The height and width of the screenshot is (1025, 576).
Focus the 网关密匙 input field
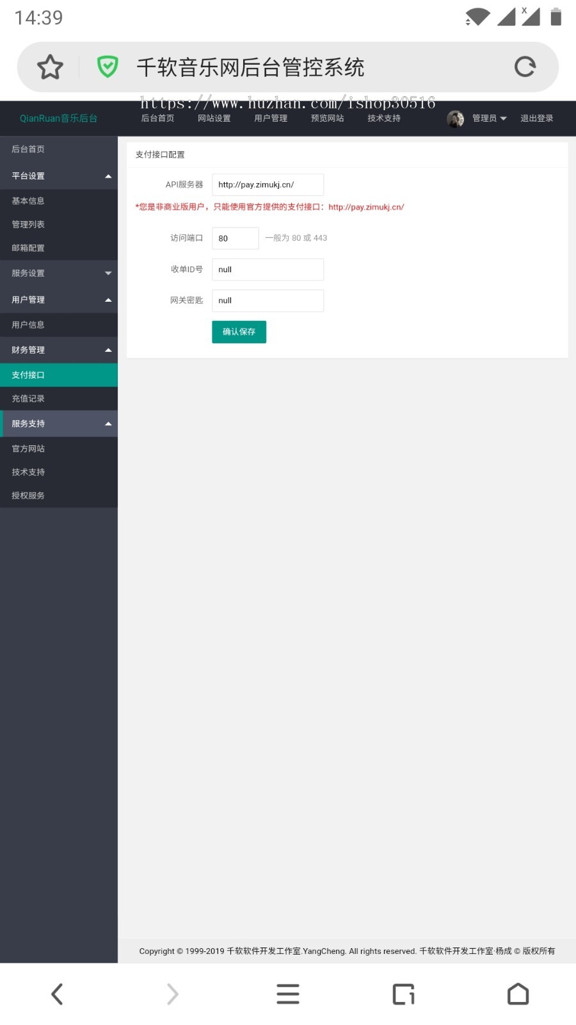tap(268, 300)
